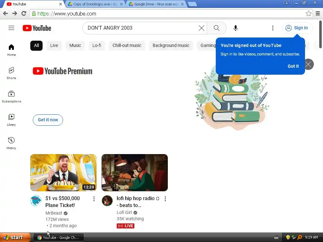Select the All filter chip
Screen dimensions: 323x242
(37, 45)
